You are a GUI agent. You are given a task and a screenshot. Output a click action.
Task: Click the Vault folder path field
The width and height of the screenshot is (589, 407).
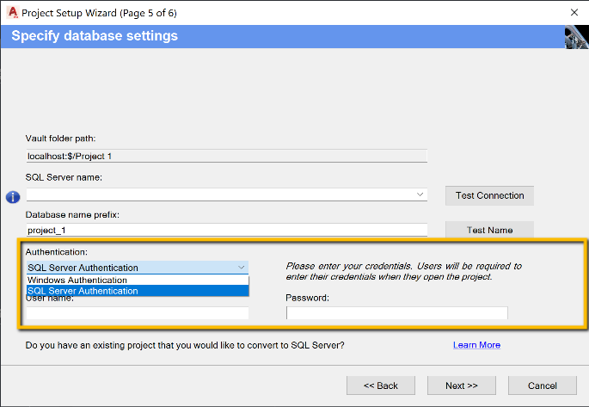[x=227, y=156]
